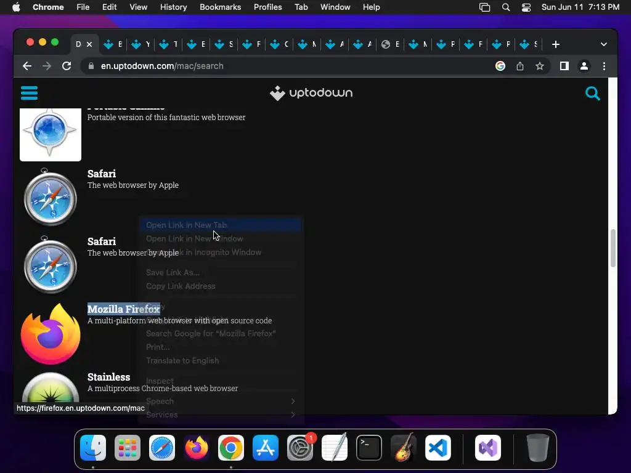Switch to the tab labeled Y
The image size is (631, 473).
[141, 44]
